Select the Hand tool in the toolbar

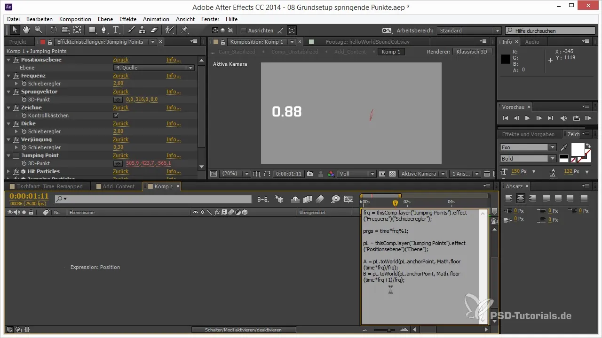(26, 30)
